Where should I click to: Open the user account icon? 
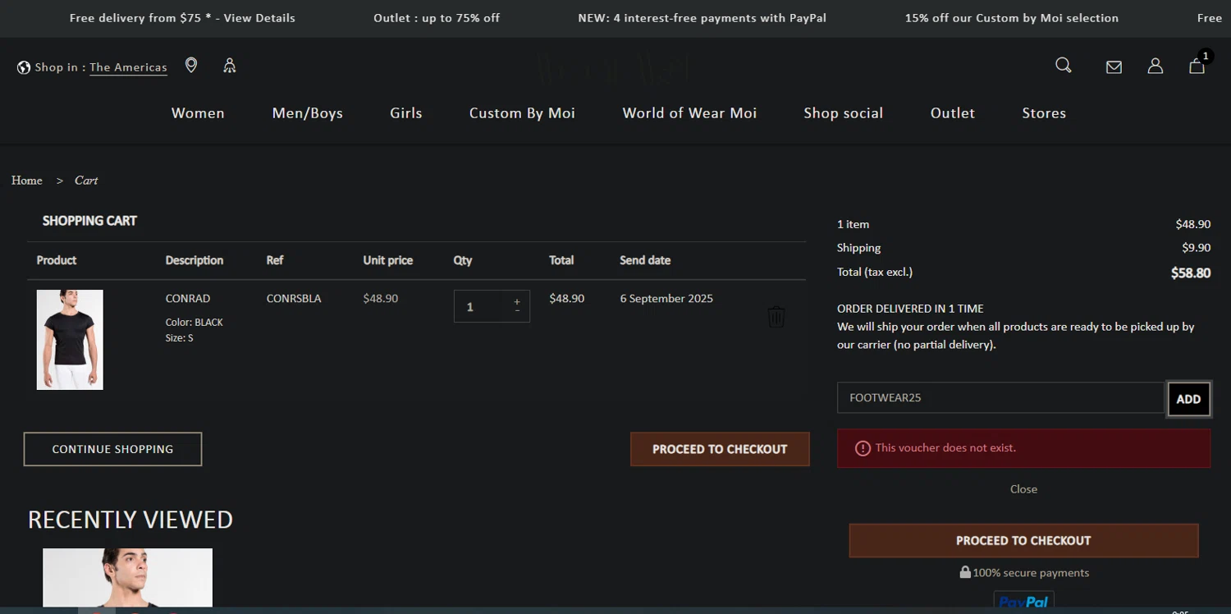[x=1155, y=66]
